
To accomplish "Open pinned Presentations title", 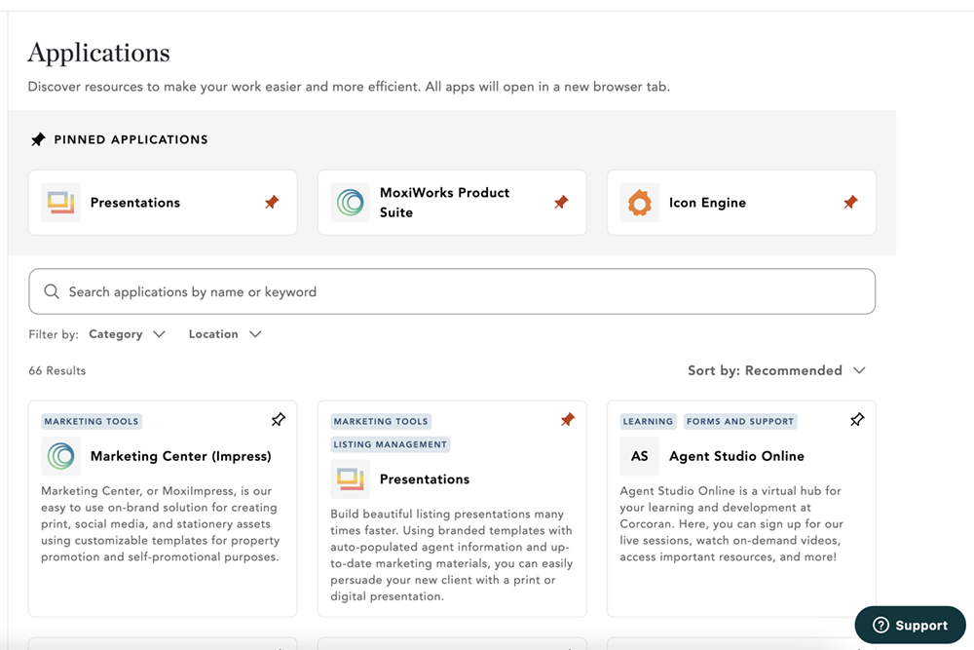I will 135,203.
